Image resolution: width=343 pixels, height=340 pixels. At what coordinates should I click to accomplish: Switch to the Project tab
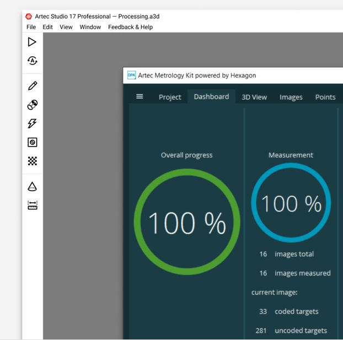point(170,97)
